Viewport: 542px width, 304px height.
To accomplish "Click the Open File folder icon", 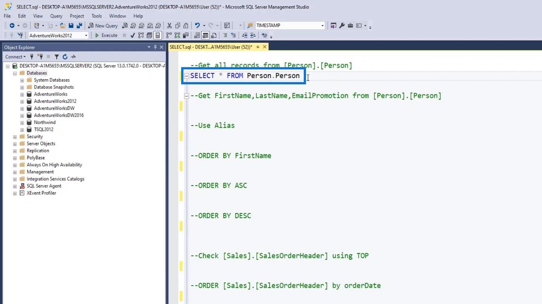I will (63, 25).
